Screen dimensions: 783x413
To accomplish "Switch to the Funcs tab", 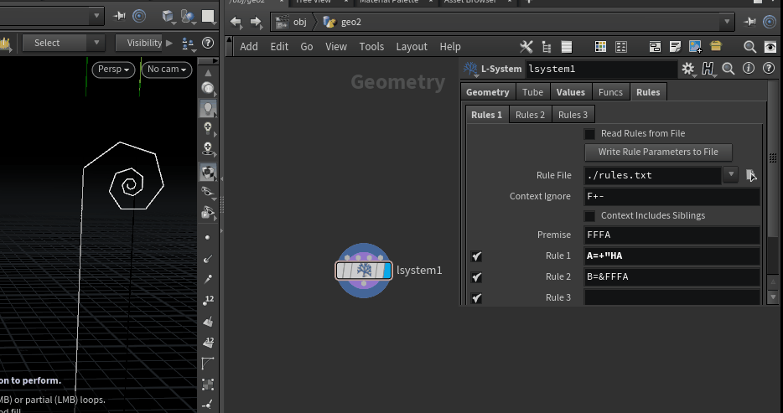I will (610, 92).
